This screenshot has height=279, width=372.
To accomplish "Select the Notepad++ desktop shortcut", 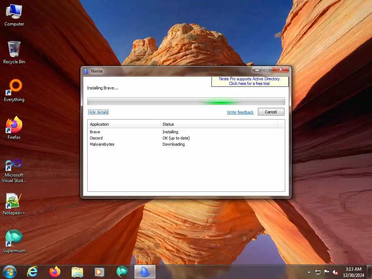I will click(14, 204).
